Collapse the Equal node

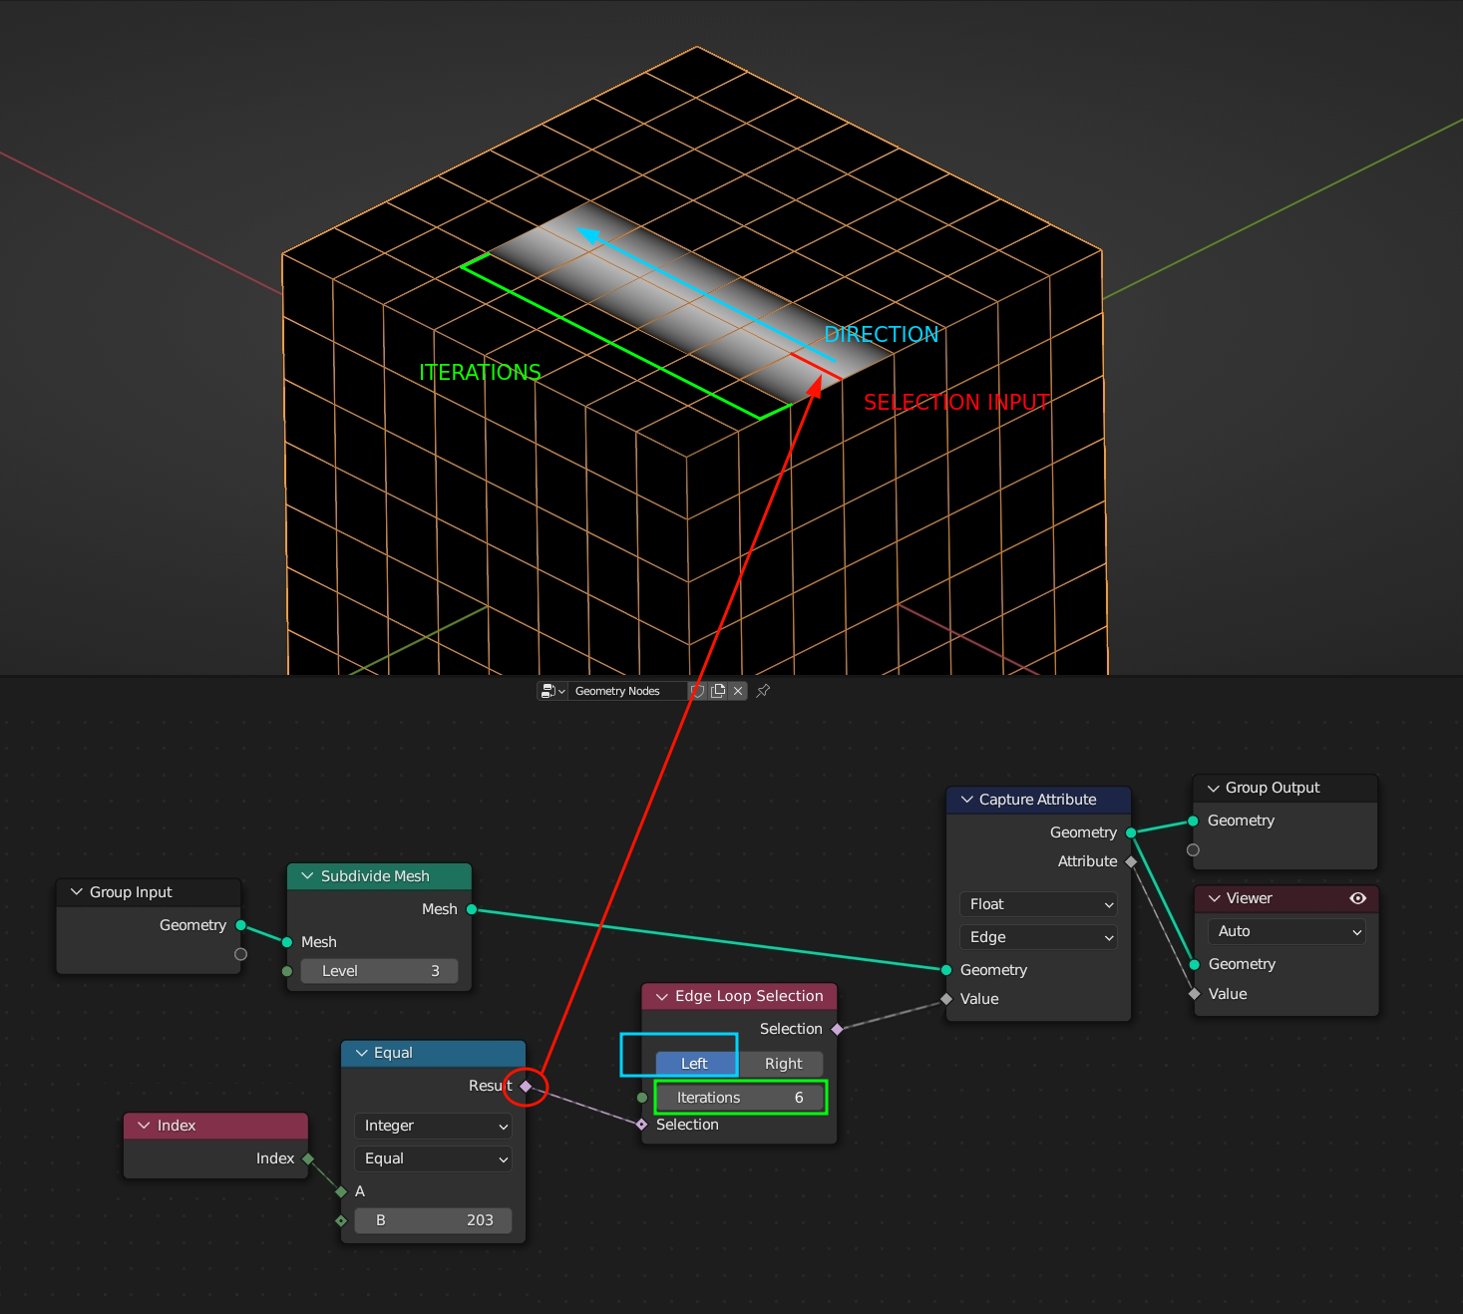pos(361,1053)
